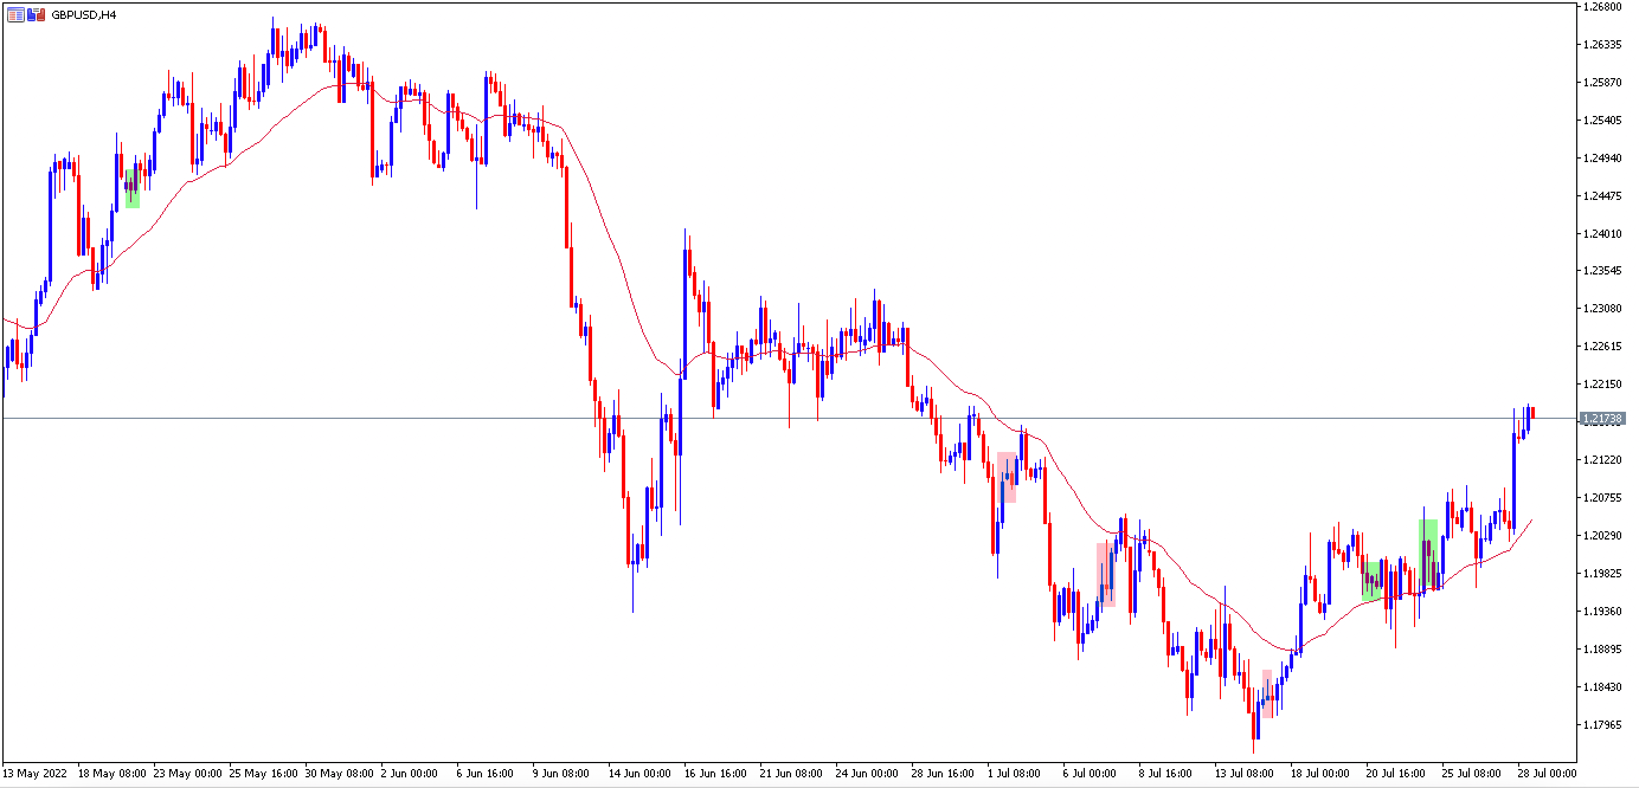Click the 28 Jun 16:00 date label

click(x=942, y=773)
